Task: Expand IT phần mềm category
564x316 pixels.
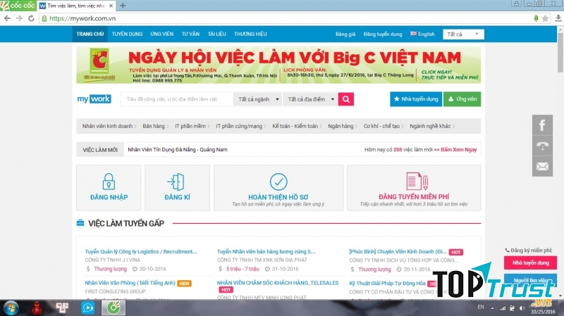Action: pos(192,126)
